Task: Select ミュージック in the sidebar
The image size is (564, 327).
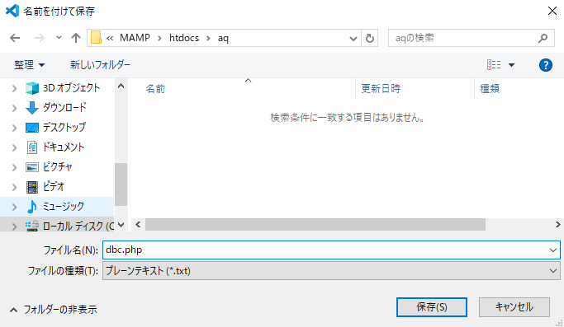Action: click(x=63, y=206)
